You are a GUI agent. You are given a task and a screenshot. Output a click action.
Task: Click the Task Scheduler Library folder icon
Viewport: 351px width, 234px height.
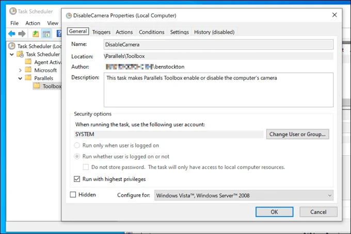click(20, 54)
